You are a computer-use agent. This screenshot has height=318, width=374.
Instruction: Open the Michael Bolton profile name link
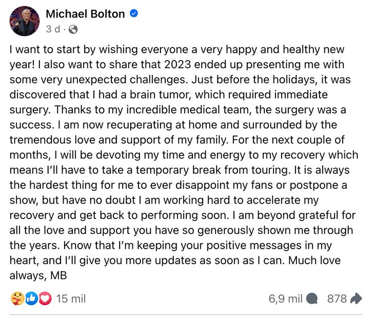[85, 14]
